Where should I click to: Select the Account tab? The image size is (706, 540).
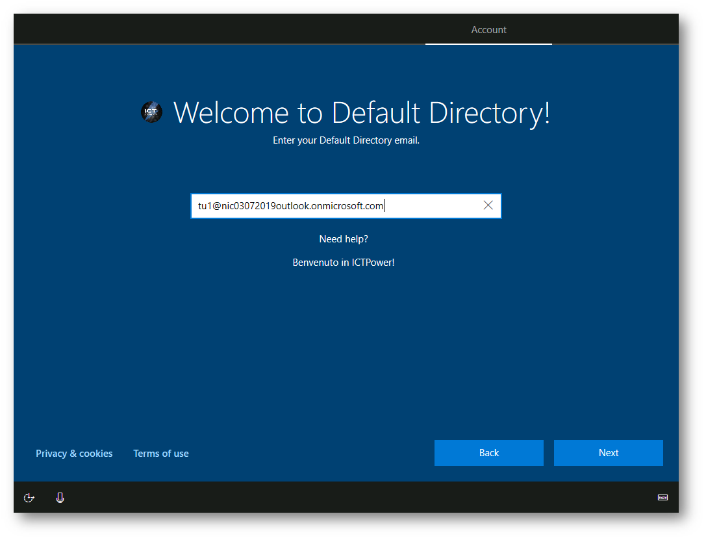click(x=488, y=30)
